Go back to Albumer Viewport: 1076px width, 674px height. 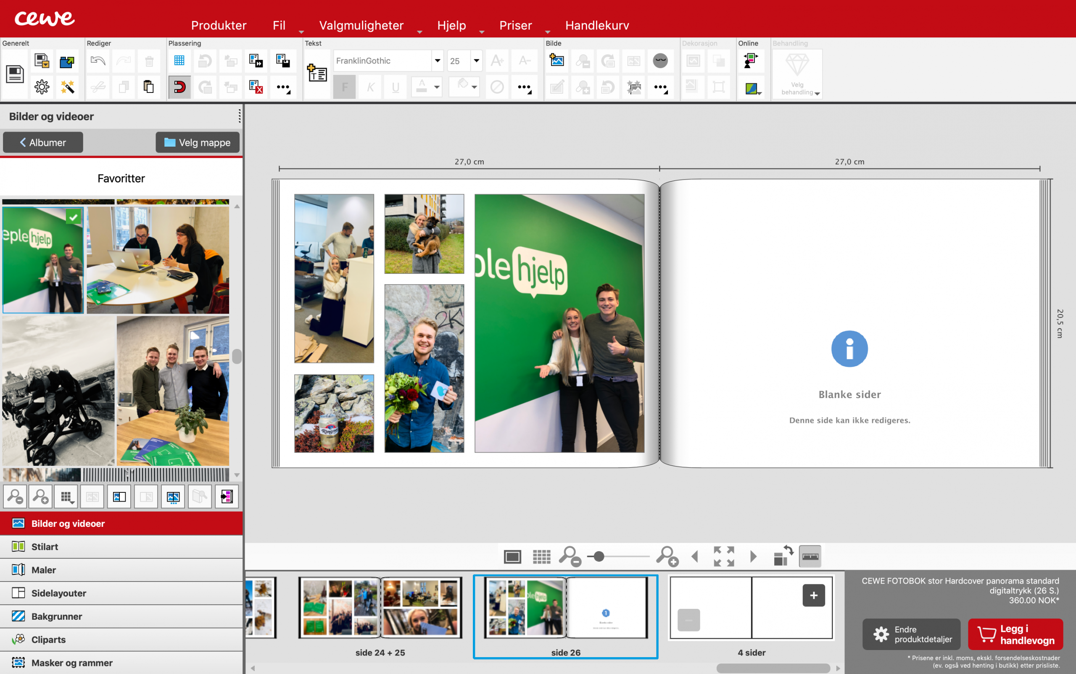point(43,142)
